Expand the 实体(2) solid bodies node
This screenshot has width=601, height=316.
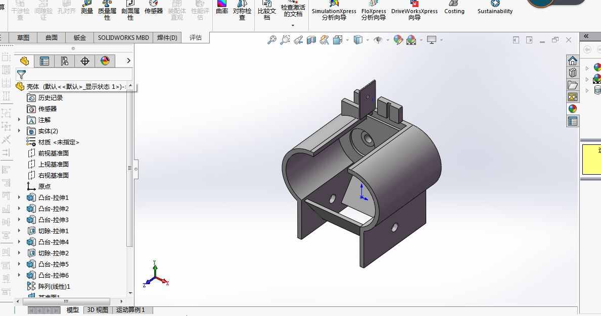[x=19, y=131]
